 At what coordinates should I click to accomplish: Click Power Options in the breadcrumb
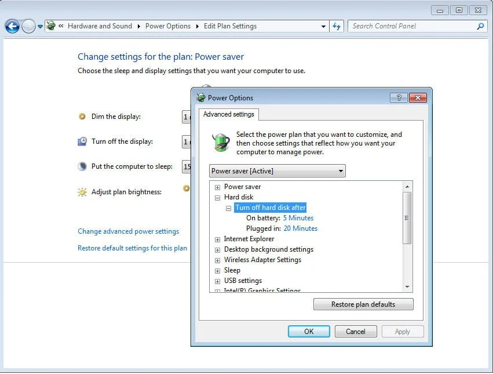point(167,26)
